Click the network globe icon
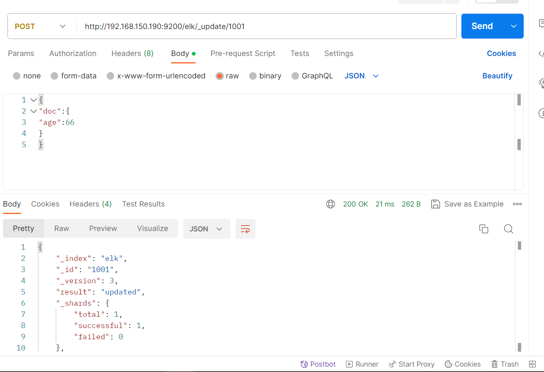Image resolution: width=544 pixels, height=372 pixels. click(x=331, y=204)
